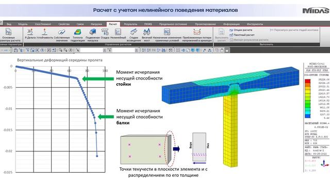Click the legend minimum value 5.44
Viewport: 330px width, 186px height.
pyautogui.click(x=326, y=118)
